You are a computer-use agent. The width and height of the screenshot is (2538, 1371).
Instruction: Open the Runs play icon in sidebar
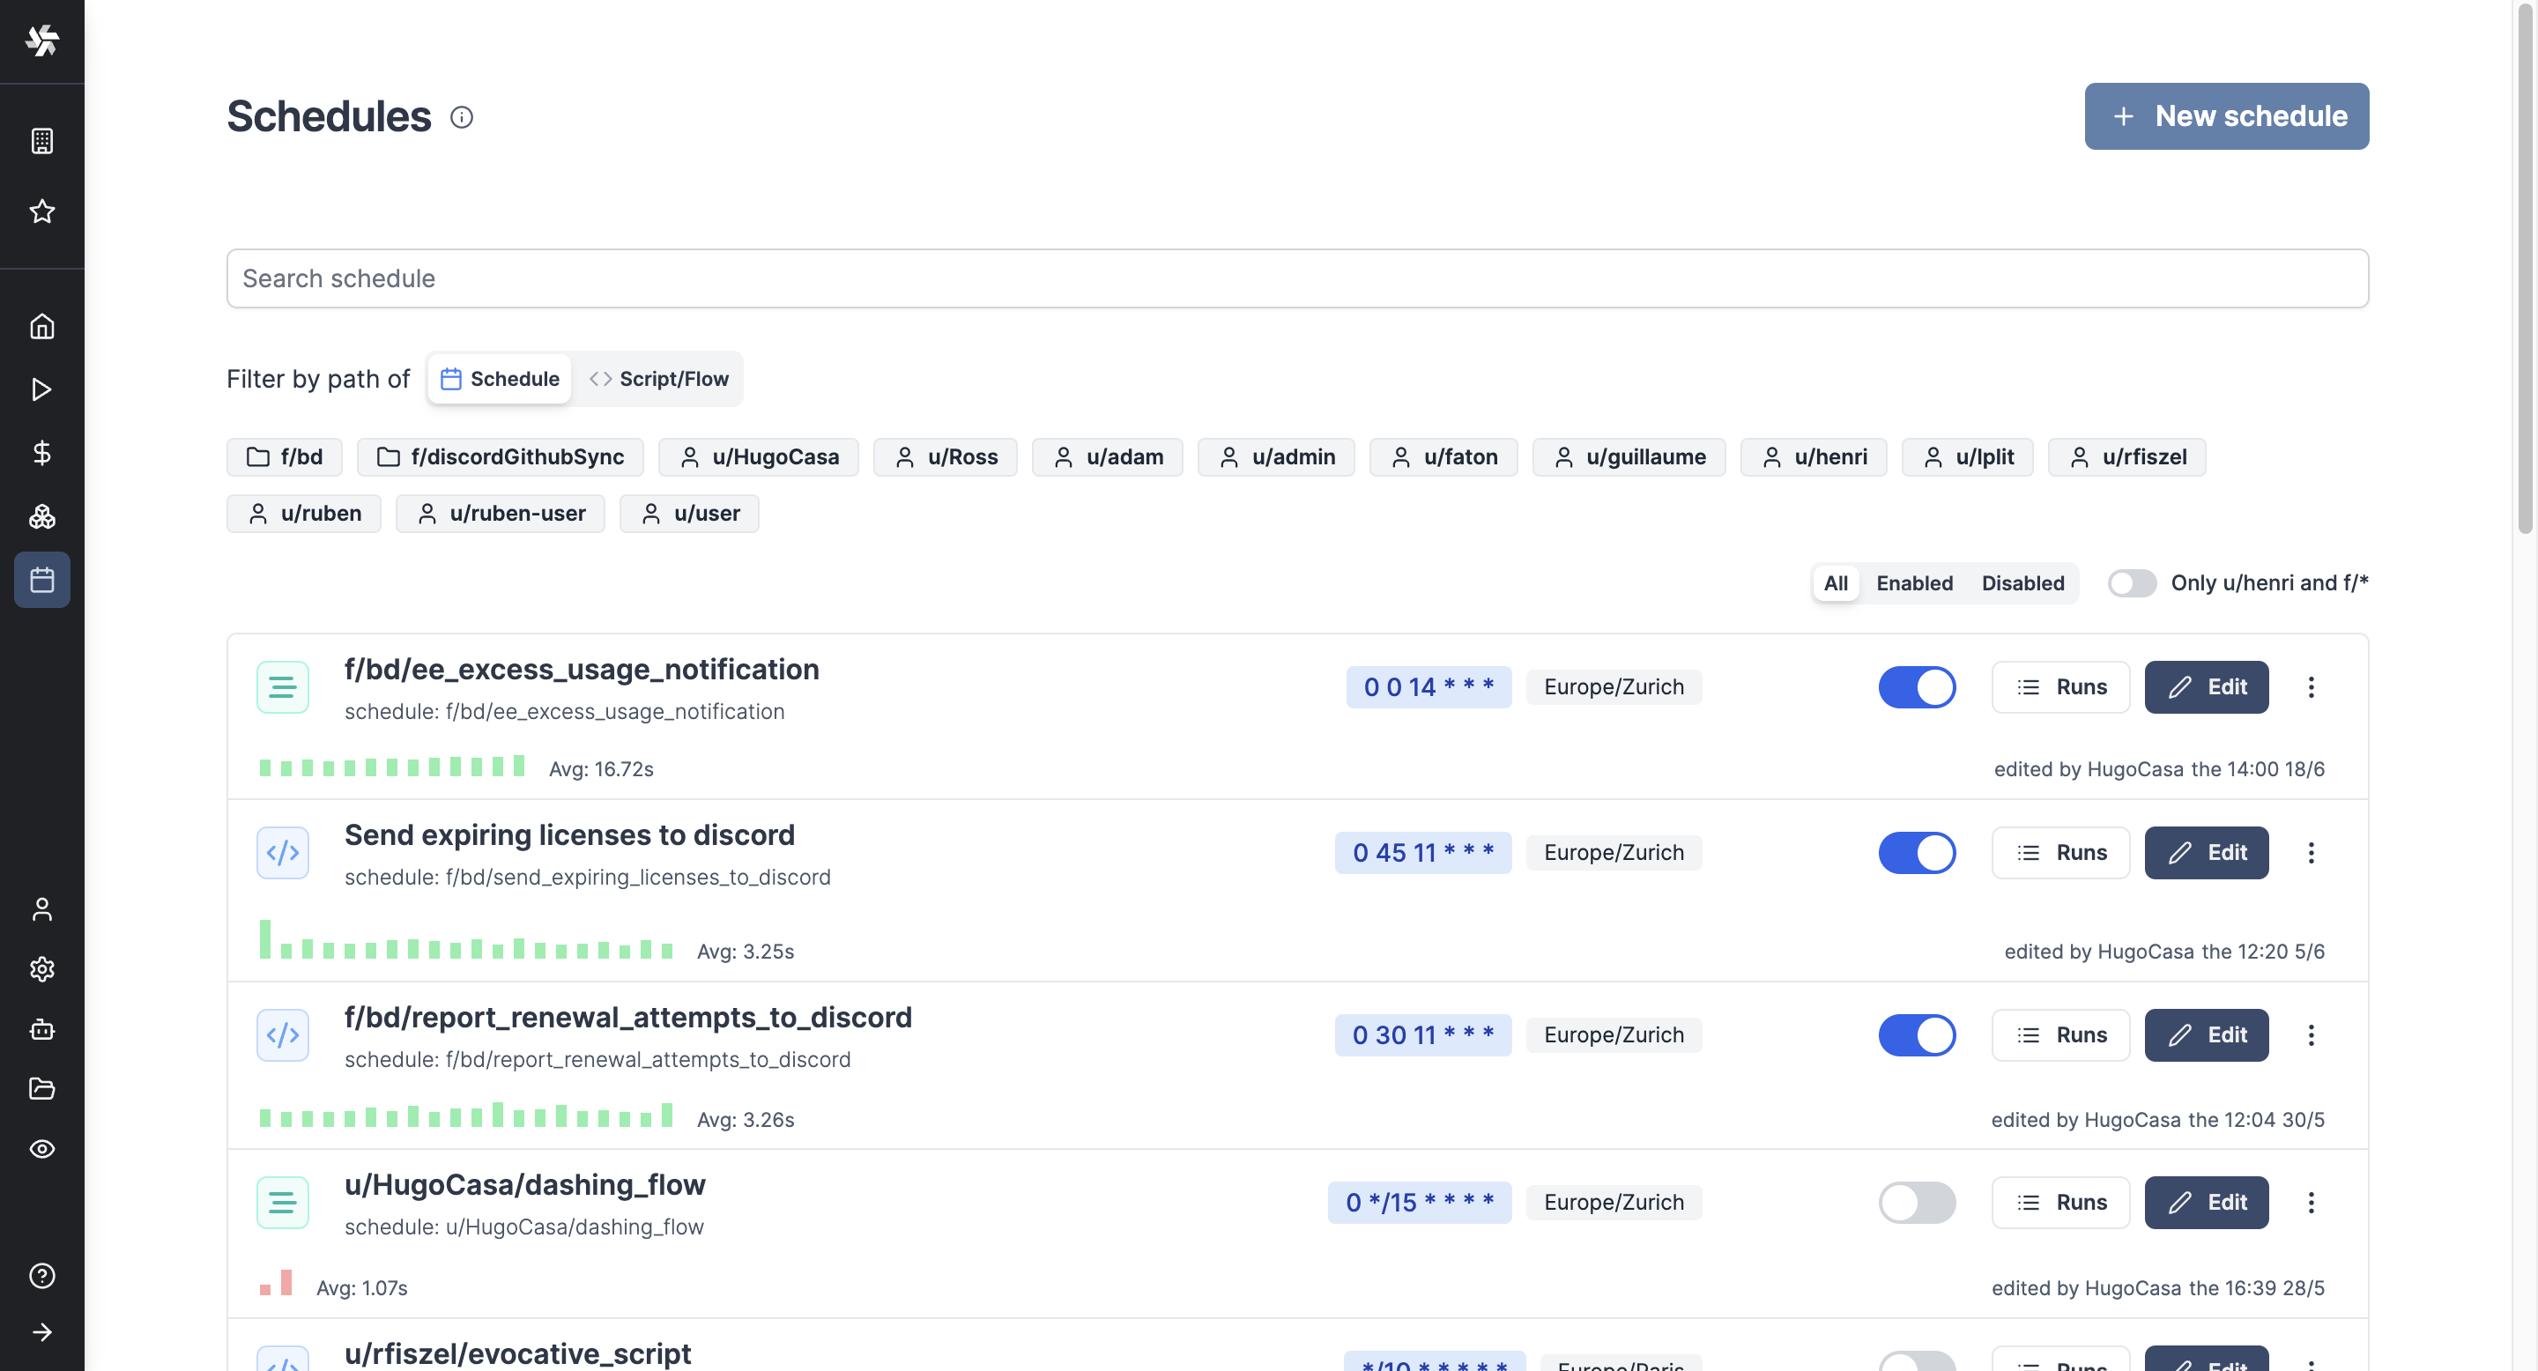coord(41,389)
